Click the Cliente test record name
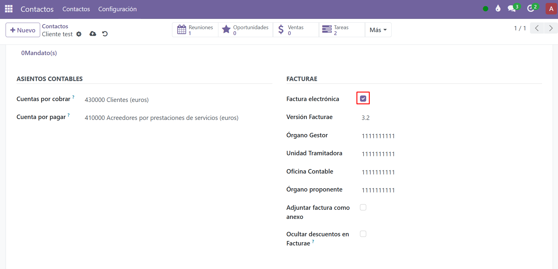 [x=57, y=34]
